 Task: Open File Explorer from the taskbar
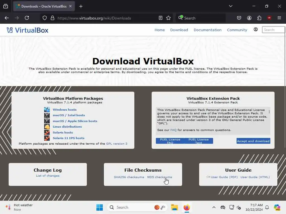click(174, 207)
